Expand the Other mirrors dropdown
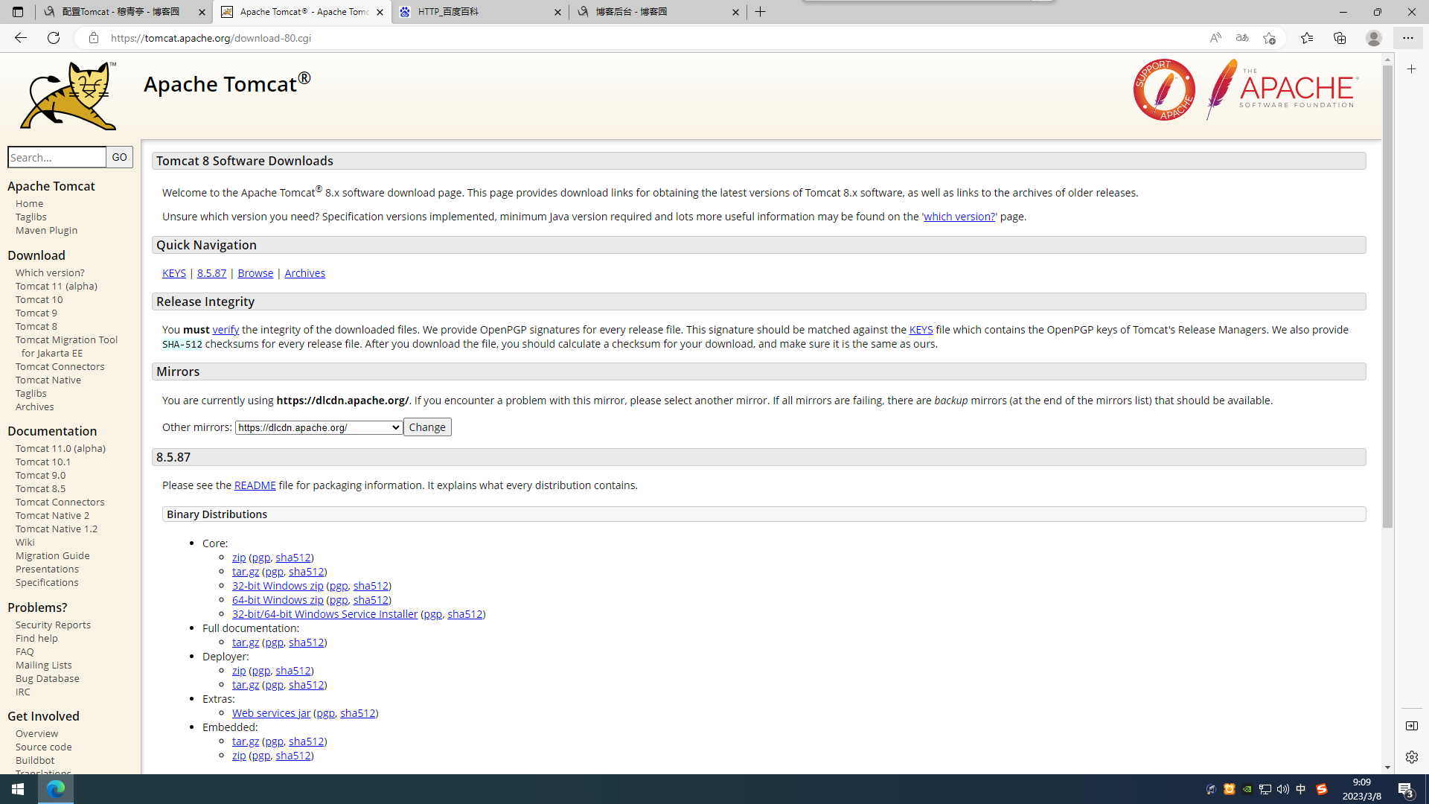 (x=319, y=427)
